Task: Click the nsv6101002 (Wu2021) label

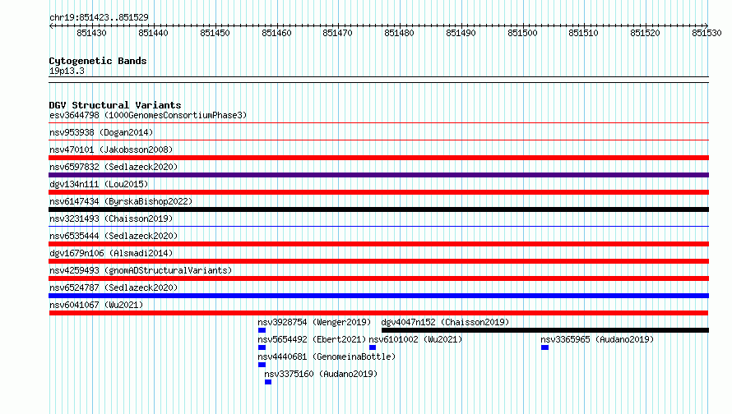Action: coord(415,339)
